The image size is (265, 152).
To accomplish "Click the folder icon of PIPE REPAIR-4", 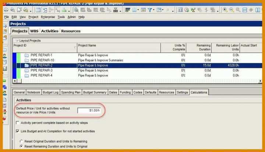I will [x=26, y=76].
